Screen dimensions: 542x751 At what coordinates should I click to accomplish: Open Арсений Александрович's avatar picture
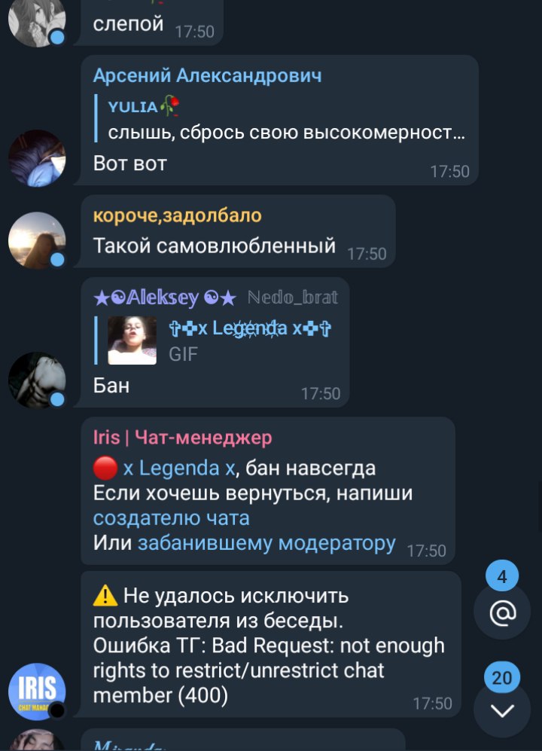tap(37, 158)
